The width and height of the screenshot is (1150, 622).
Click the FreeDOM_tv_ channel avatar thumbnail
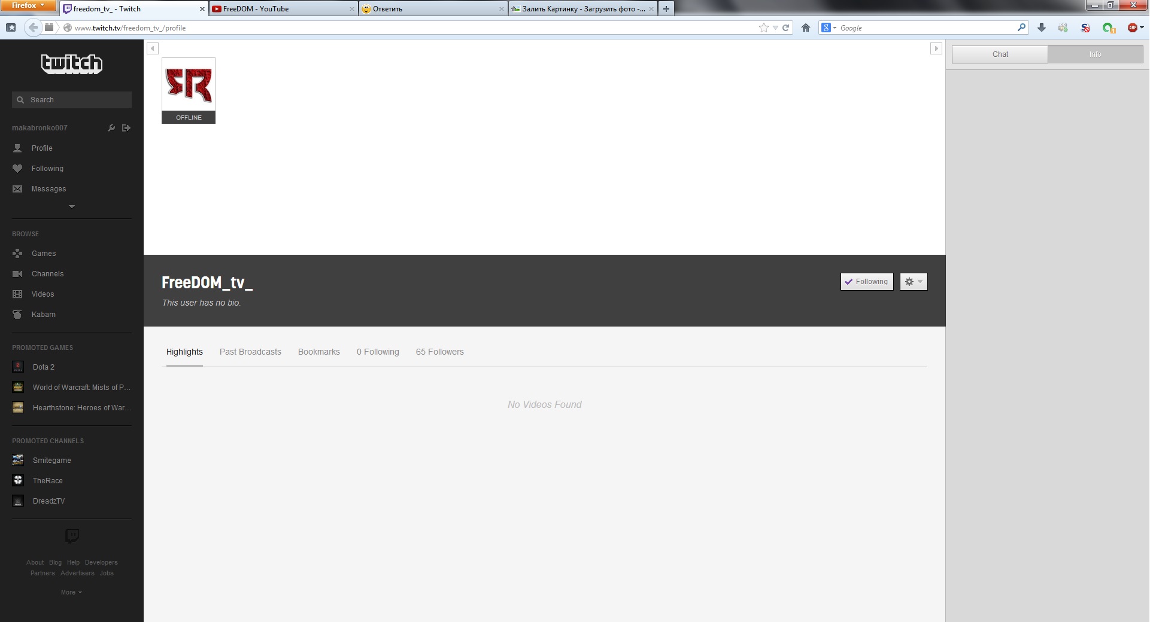pyautogui.click(x=189, y=90)
